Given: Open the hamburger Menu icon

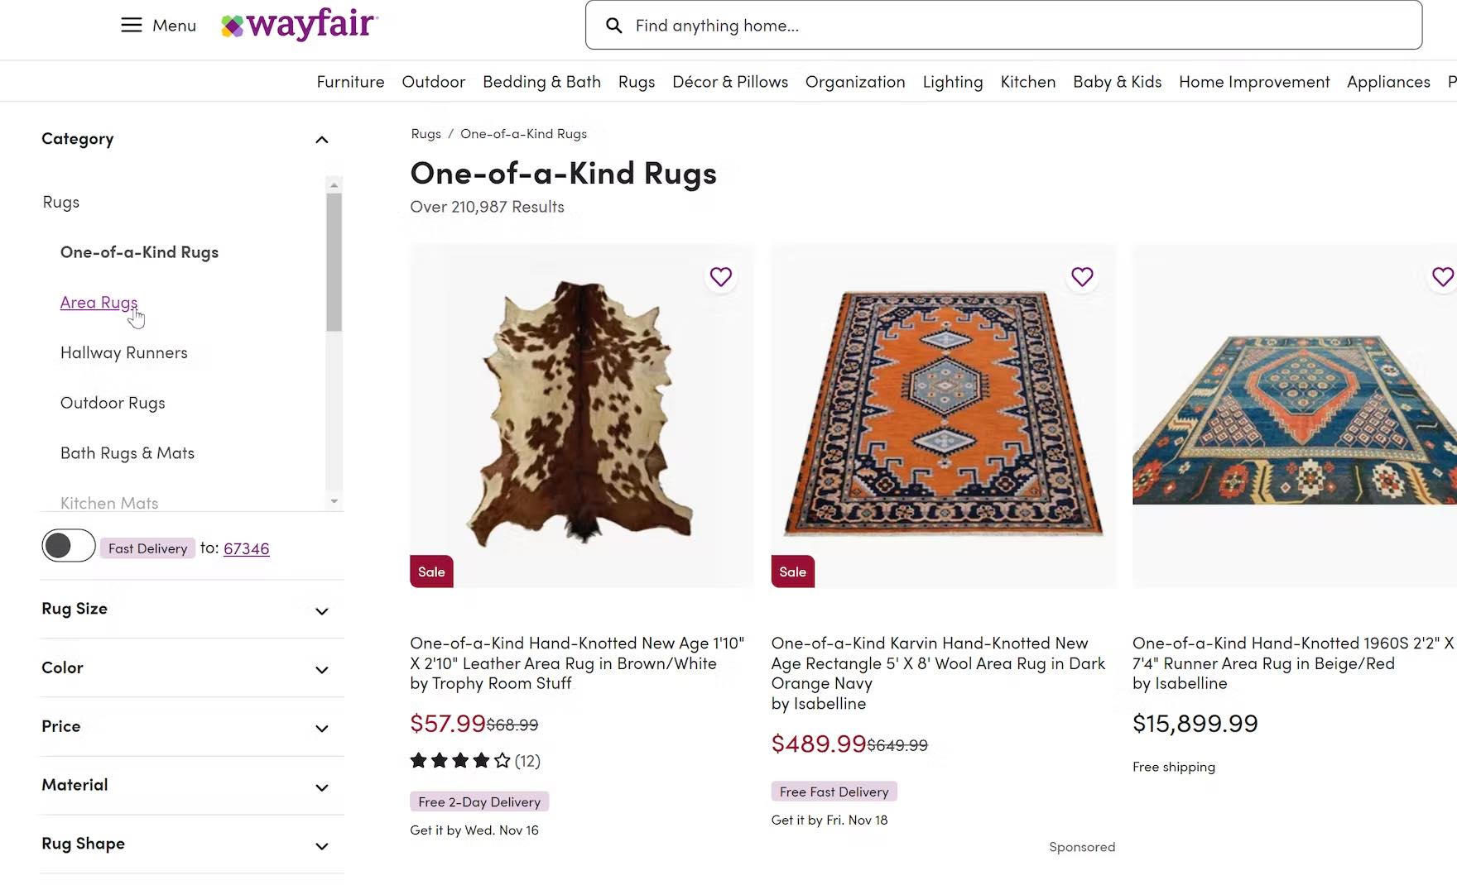Looking at the screenshot, I should (132, 25).
